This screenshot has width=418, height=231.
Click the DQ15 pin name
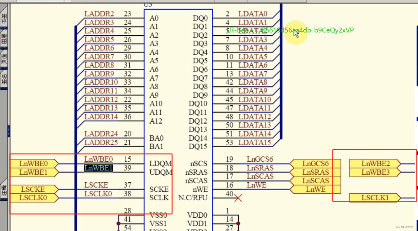click(x=198, y=146)
